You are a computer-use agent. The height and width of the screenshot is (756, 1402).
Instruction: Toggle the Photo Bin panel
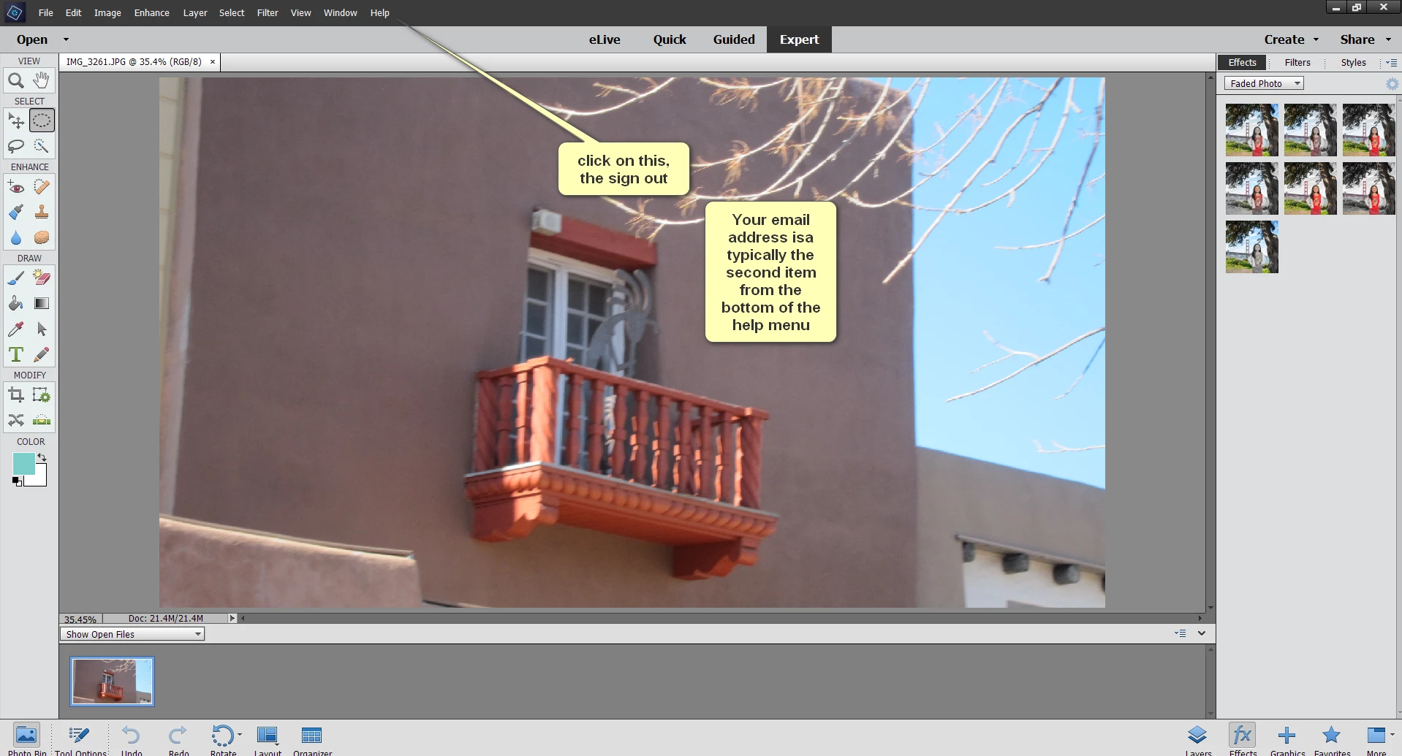(x=27, y=739)
